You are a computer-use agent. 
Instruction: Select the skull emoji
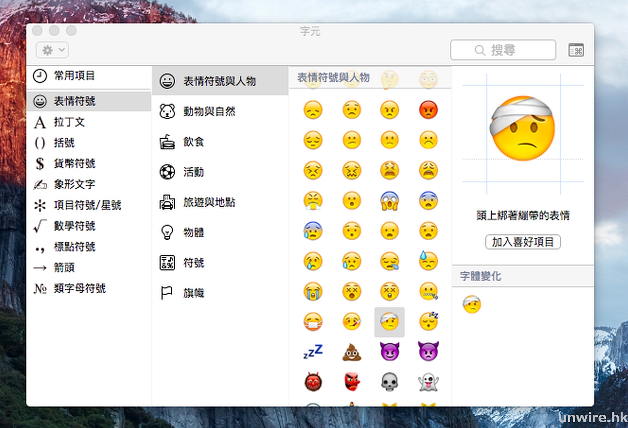pos(390,381)
